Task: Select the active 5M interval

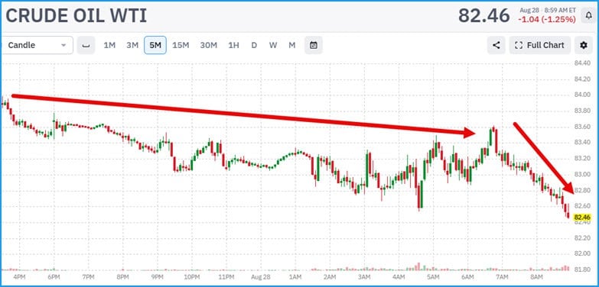Action: [155, 45]
